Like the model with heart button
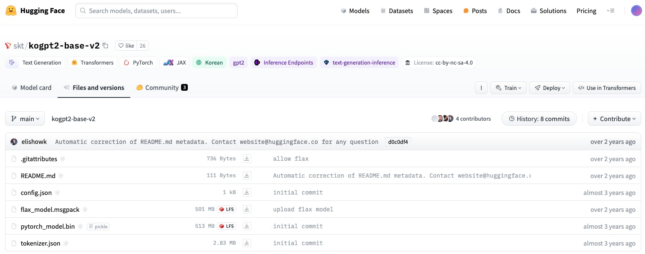This screenshot has width=645, height=254. pyautogui.click(x=126, y=46)
